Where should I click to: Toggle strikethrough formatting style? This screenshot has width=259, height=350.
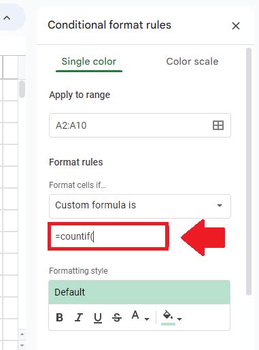(x=117, y=317)
